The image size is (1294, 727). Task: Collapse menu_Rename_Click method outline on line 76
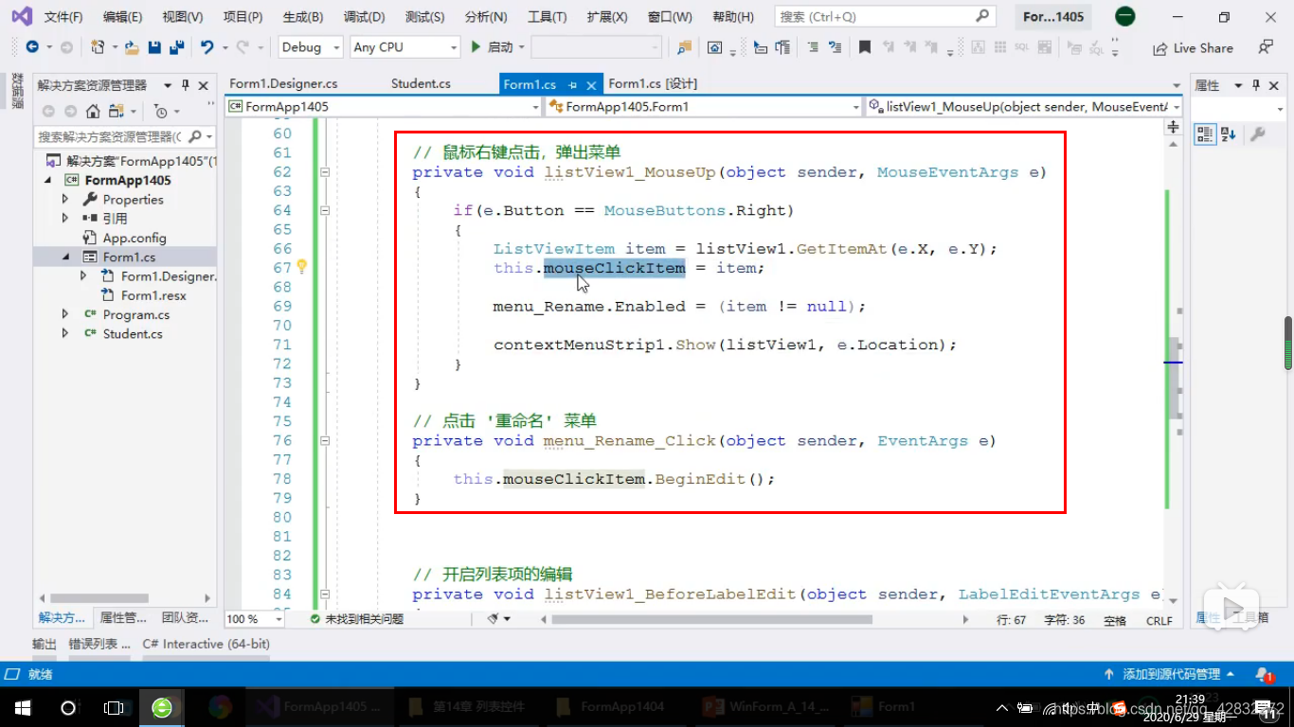click(x=325, y=440)
